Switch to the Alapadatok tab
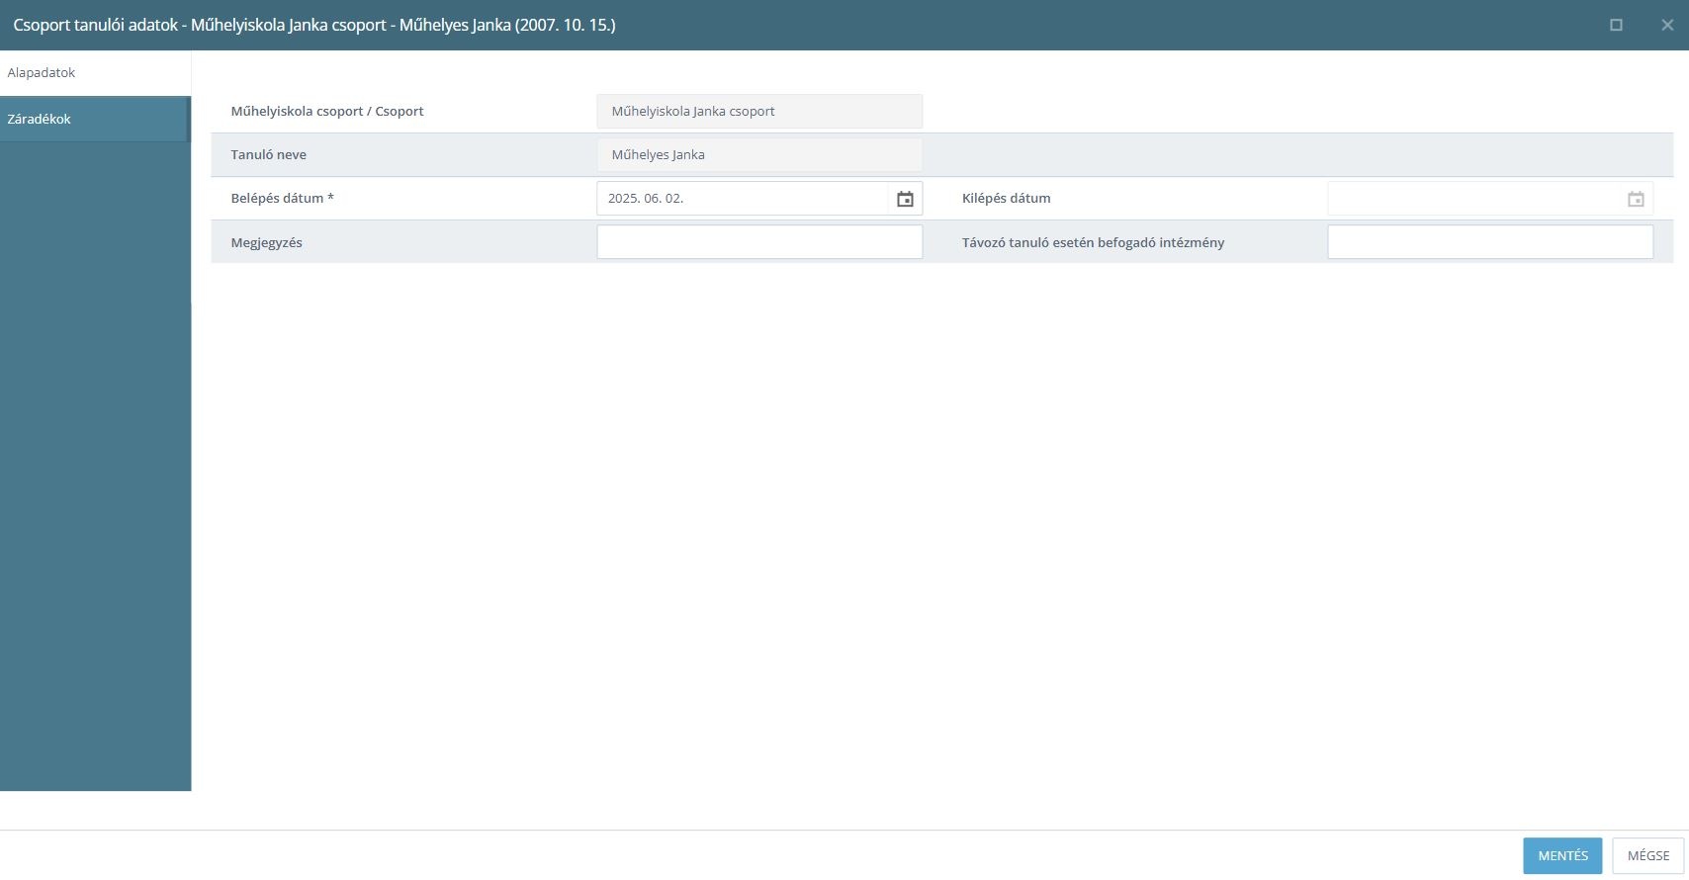 point(95,73)
